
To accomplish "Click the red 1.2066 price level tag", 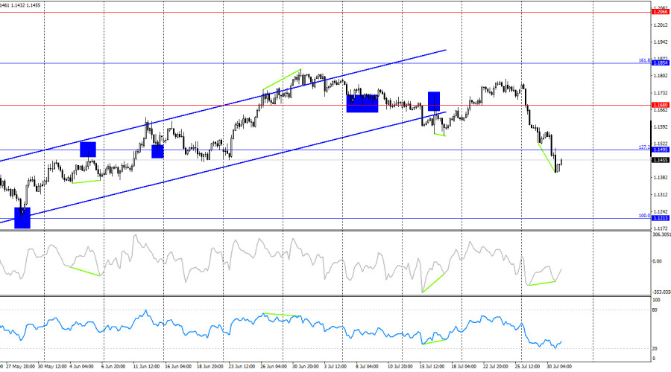I will tap(661, 12).
